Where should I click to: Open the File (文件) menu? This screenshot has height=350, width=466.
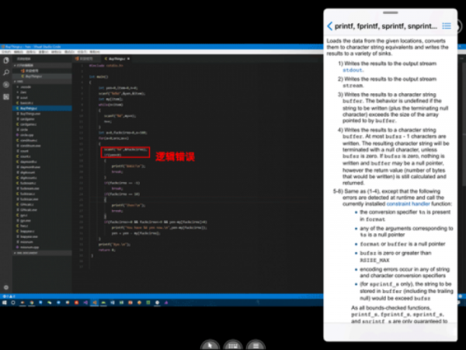pos(6,52)
